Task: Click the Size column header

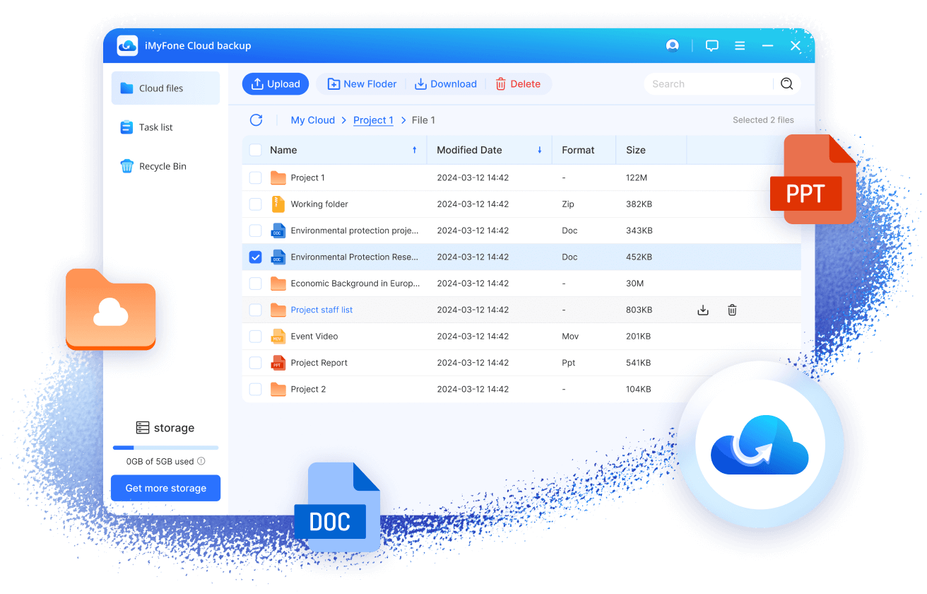Action: coord(636,150)
